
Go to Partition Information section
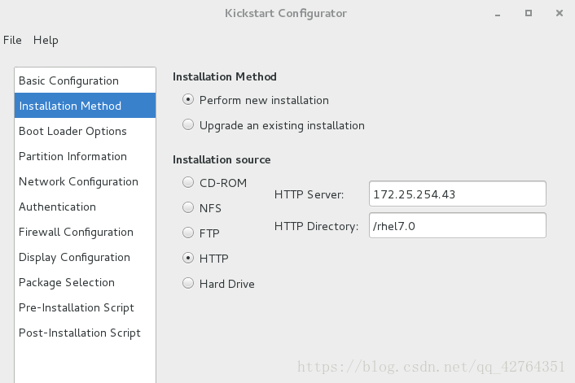pyautogui.click(x=85, y=156)
